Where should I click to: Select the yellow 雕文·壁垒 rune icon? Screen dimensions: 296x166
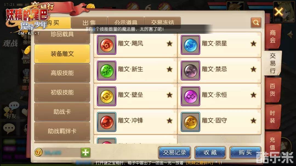[106, 96]
